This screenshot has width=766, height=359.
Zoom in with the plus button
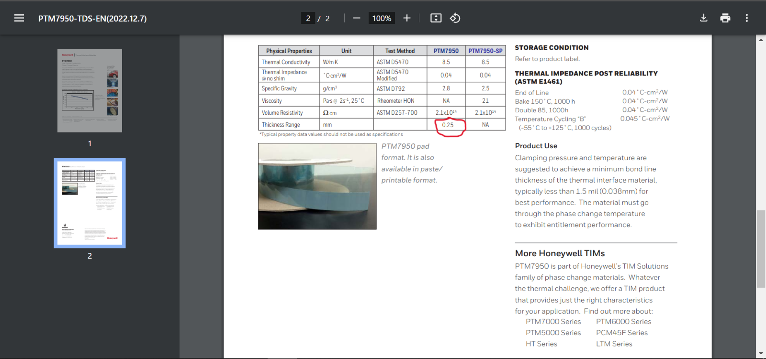[x=407, y=18]
